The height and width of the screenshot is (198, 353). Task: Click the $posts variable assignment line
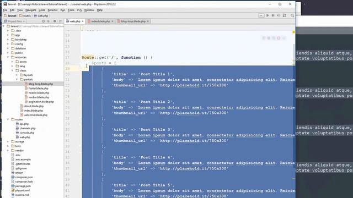pyautogui.click(x=104, y=63)
